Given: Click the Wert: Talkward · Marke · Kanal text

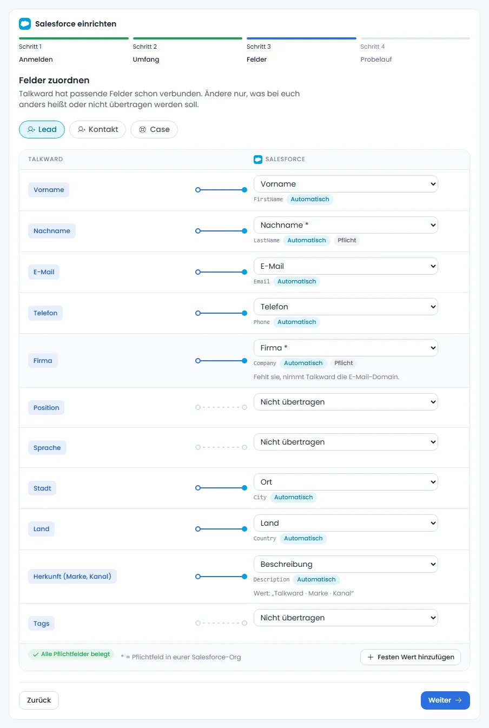Looking at the screenshot, I should (303, 593).
